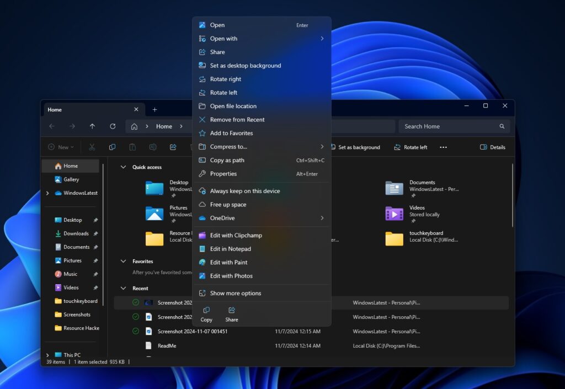This screenshot has height=389, width=565.
Task: Collapse the Recent section
Action: tap(122, 288)
